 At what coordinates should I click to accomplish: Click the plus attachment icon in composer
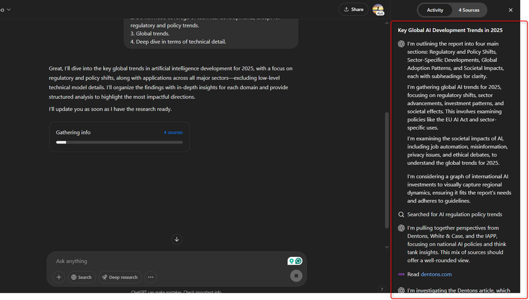click(59, 277)
